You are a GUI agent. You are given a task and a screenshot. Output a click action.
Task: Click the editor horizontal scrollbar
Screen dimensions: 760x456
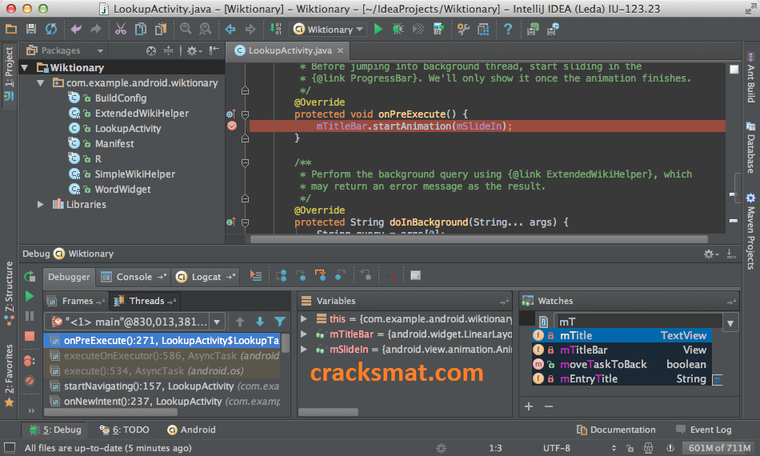click(479, 239)
